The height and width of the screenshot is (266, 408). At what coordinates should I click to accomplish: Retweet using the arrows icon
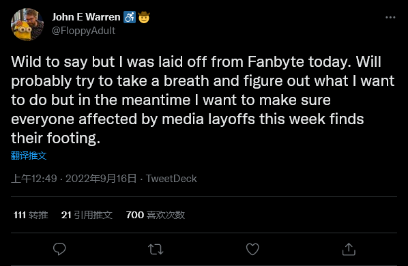click(x=156, y=249)
